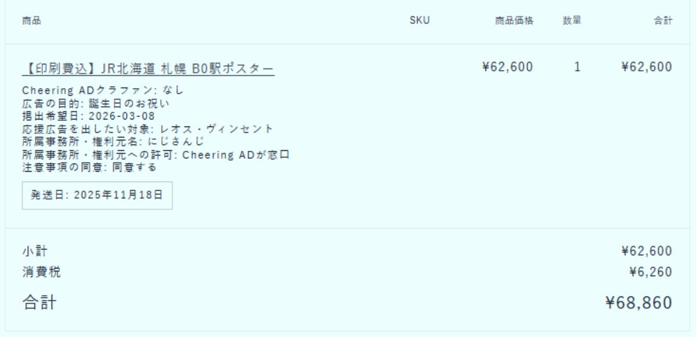696x337 pixels.
Task: Click the Cheering ADクラファン: なし option line
Action: pos(103,90)
